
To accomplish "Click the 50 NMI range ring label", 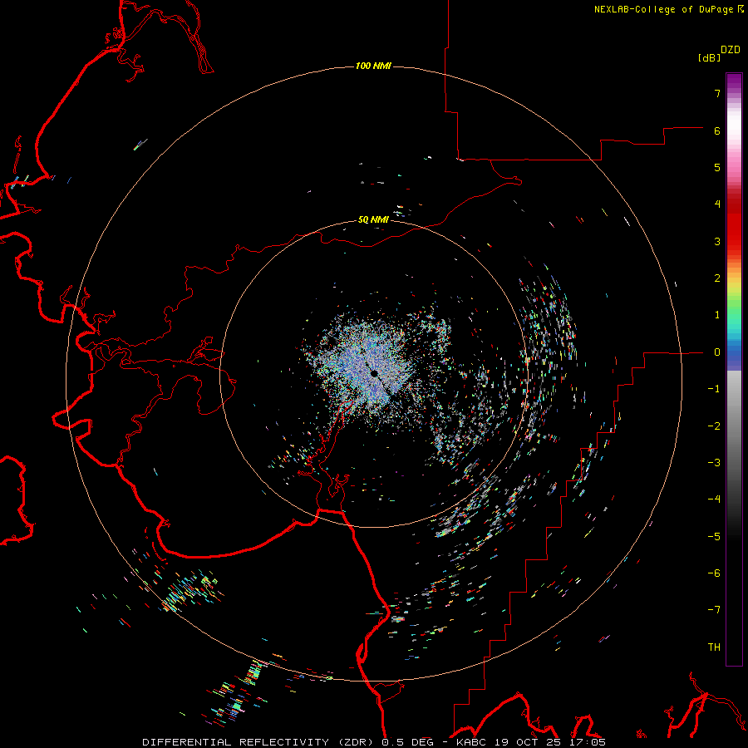I will (373, 219).
